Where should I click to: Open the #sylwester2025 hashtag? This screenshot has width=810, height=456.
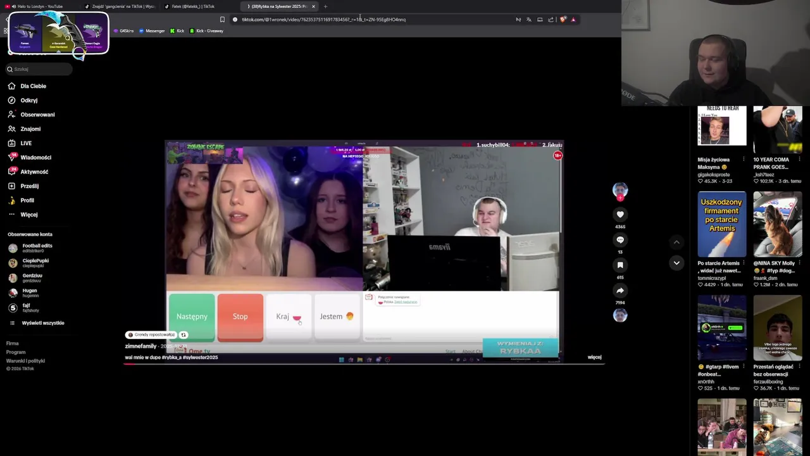click(201, 357)
